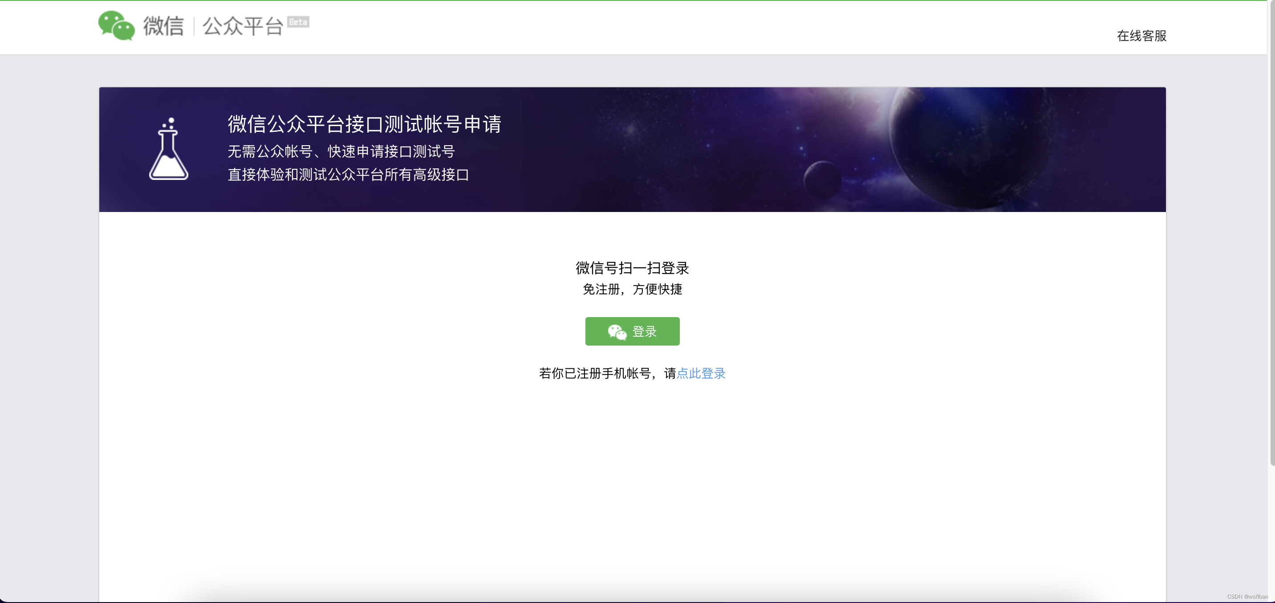
Task: Click the Beta badge beside 公众平台
Action: click(x=298, y=22)
